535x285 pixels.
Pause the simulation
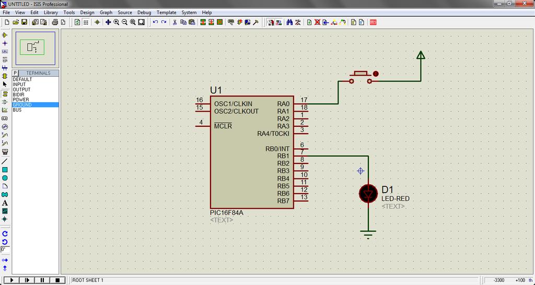tap(42, 280)
